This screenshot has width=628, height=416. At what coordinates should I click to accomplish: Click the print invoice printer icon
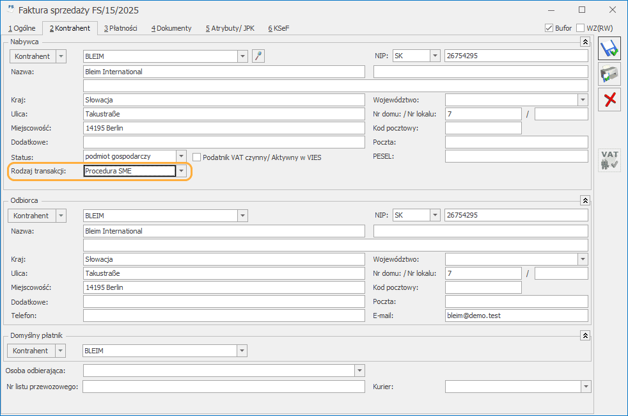click(x=609, y=74)
